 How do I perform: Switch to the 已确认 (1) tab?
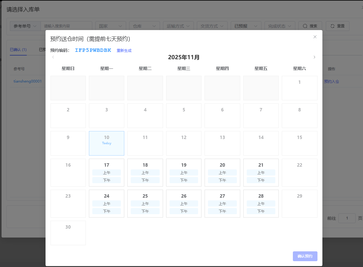(x=18, y=49)
